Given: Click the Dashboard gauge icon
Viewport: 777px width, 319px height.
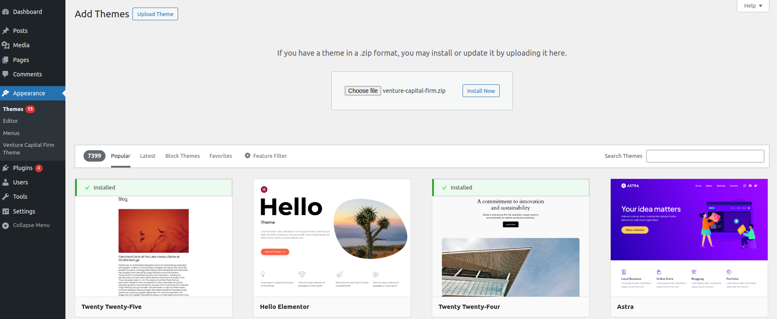Looking at the screenshot, I should point(5,12).
